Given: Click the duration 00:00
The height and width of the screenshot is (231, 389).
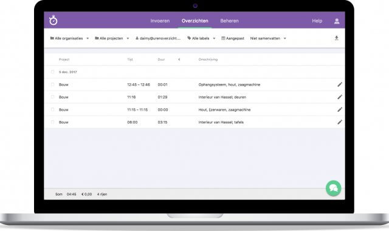Looking at the screenshot, I should click(x=163, y=109).
